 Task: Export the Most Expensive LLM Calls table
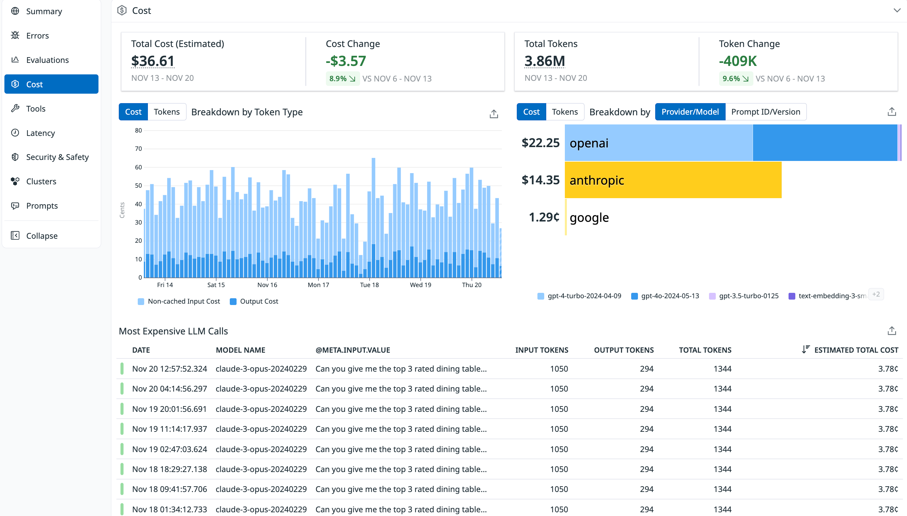tap(891, 331)
